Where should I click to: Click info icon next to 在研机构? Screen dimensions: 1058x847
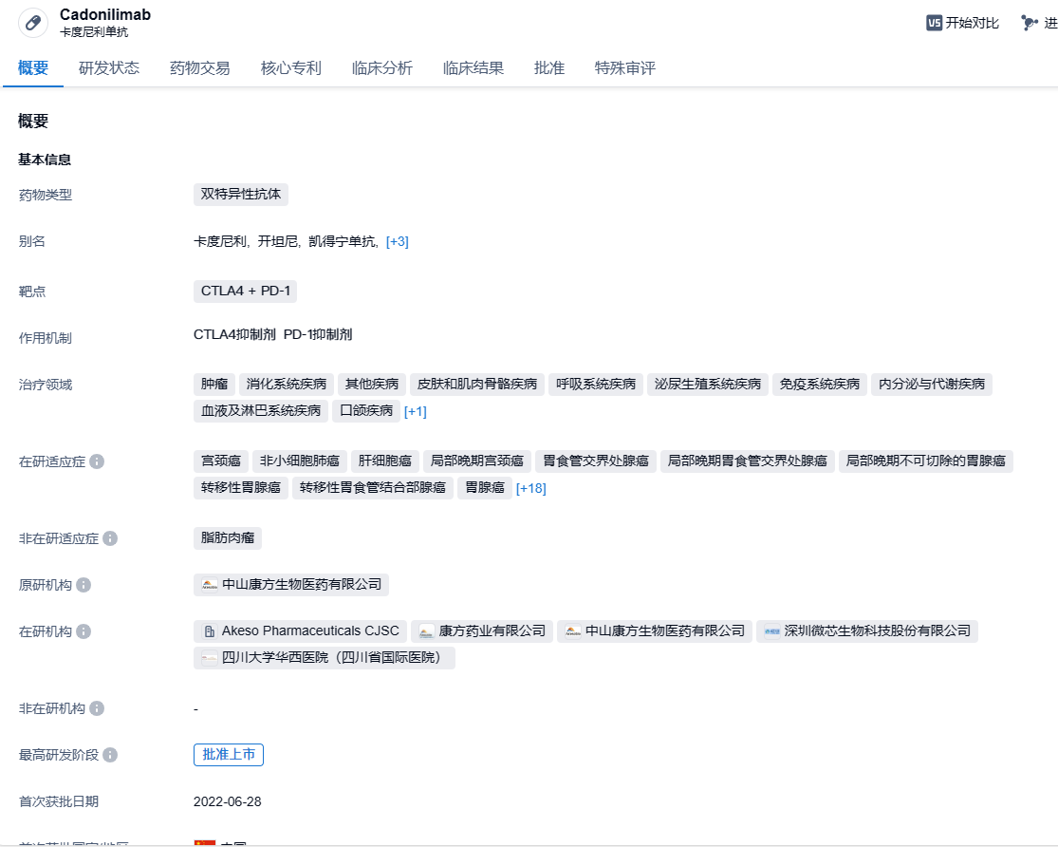click(x=84, y=631)
